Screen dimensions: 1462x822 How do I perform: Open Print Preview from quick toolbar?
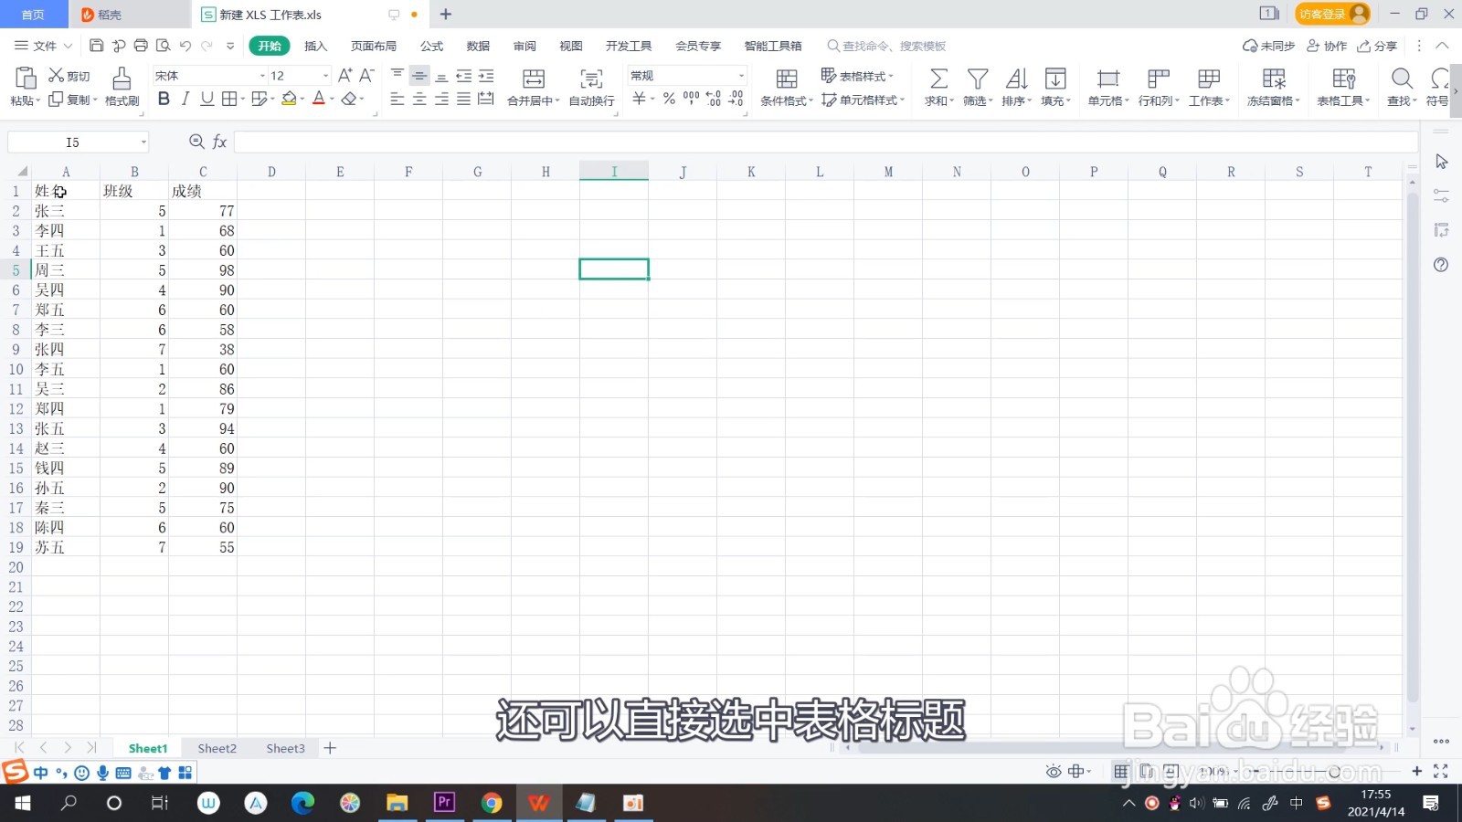click(x=163, y=46)
